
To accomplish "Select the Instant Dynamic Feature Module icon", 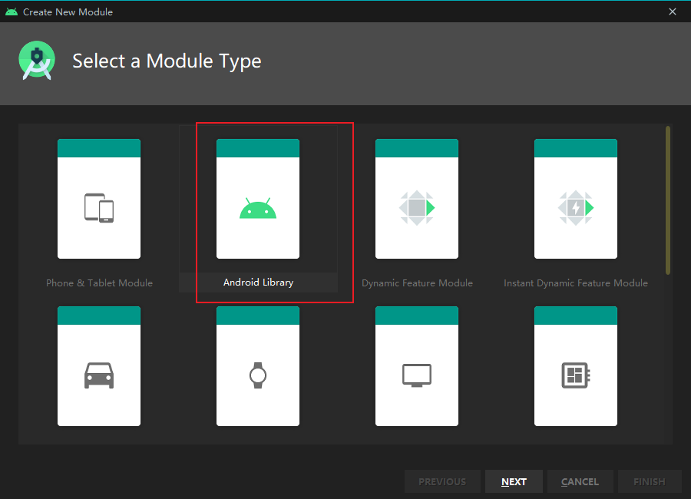I will tap(576, 207).
